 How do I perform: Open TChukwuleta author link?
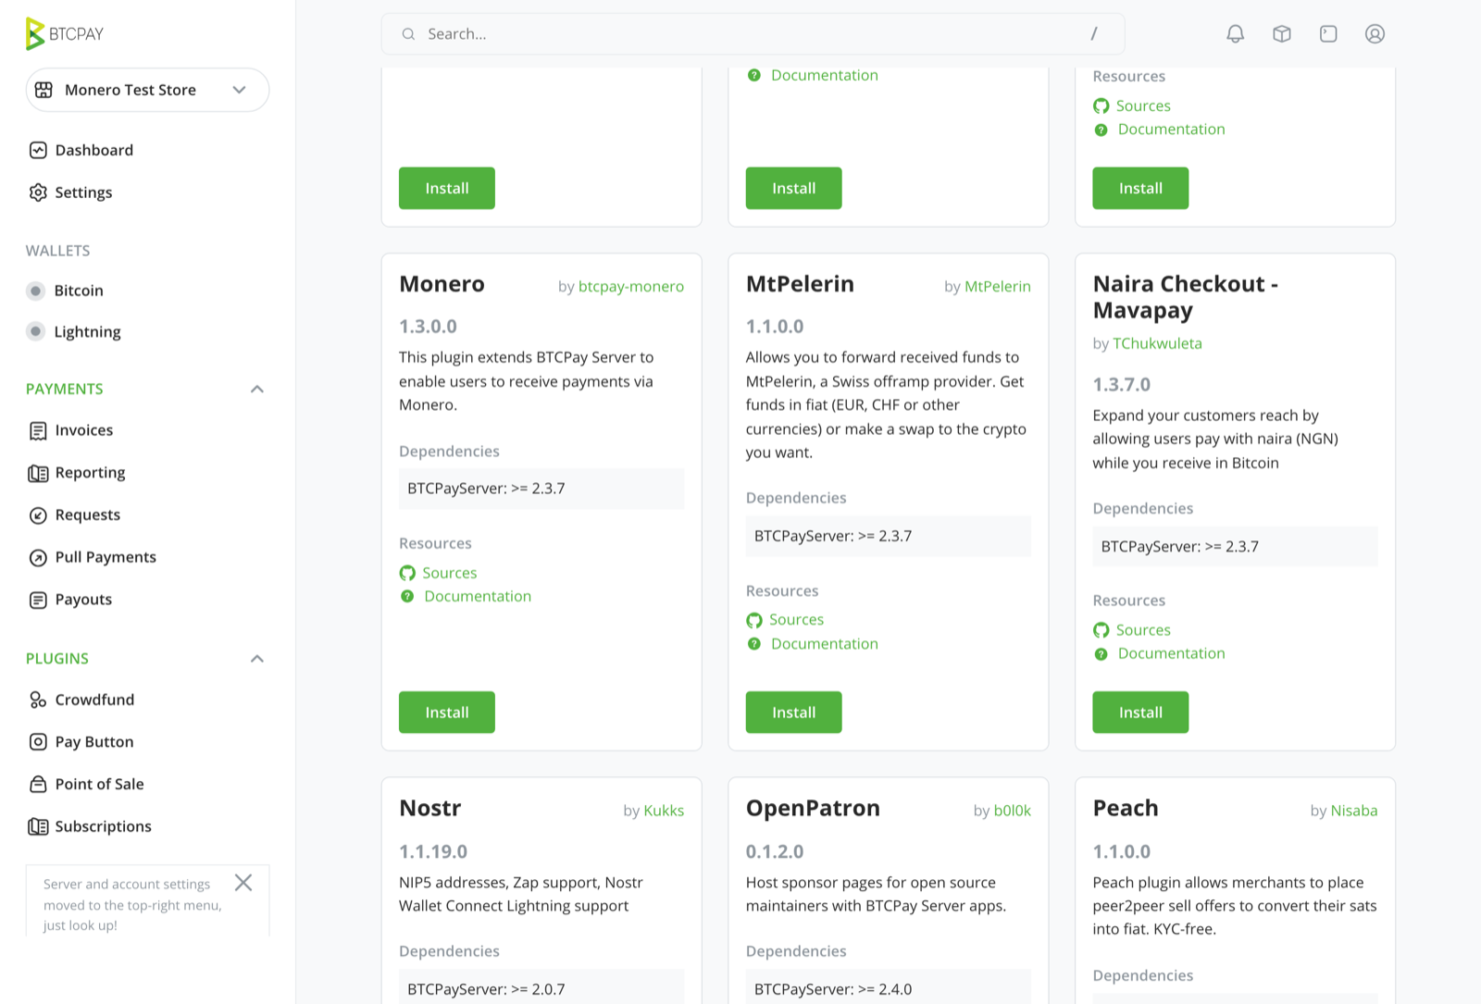click(1157, 343)
